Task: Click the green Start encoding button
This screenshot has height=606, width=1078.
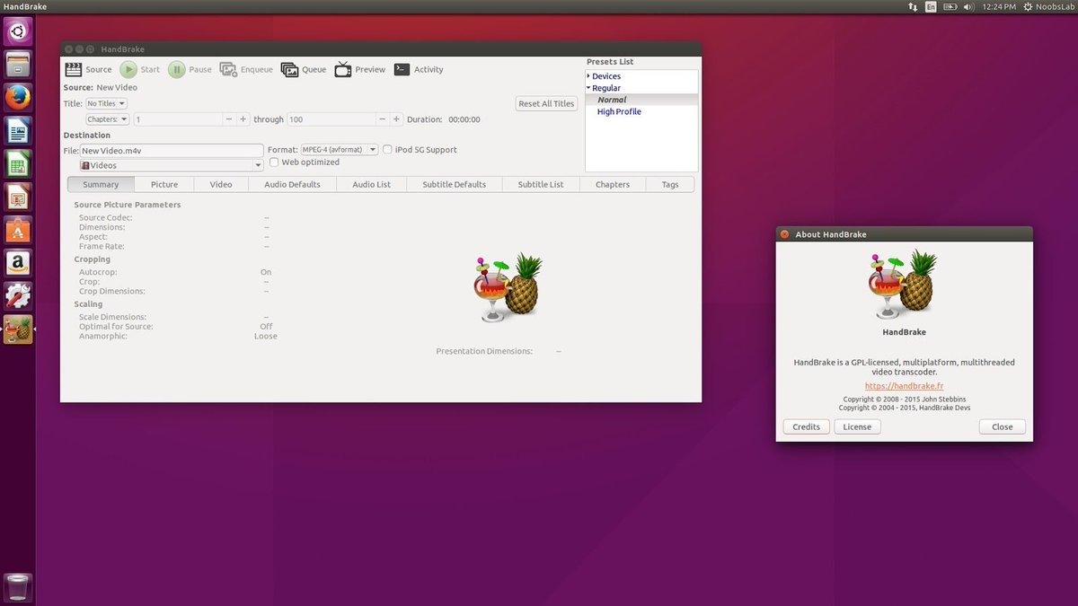Action: coord(140,69)
